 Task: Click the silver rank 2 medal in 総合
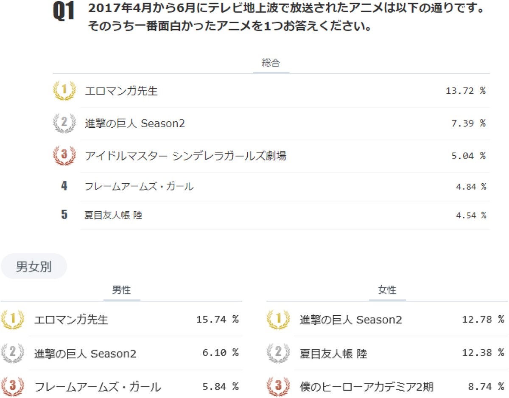click(64, 123)
